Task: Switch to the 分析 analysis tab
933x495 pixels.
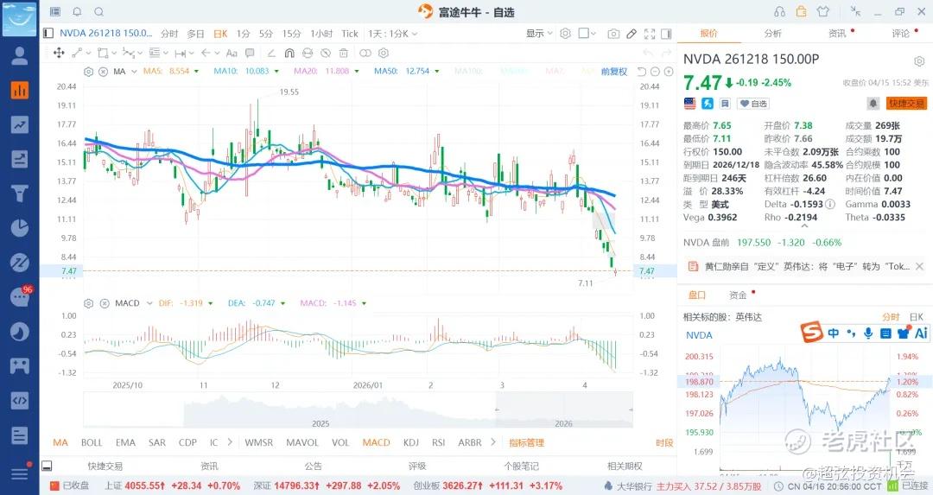Action: coord(773,34)
